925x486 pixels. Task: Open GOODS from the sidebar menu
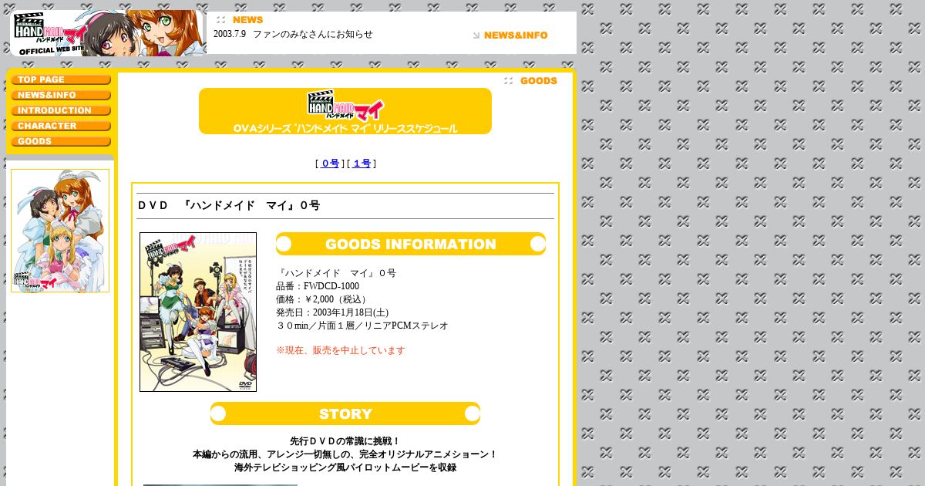[61, 141]
